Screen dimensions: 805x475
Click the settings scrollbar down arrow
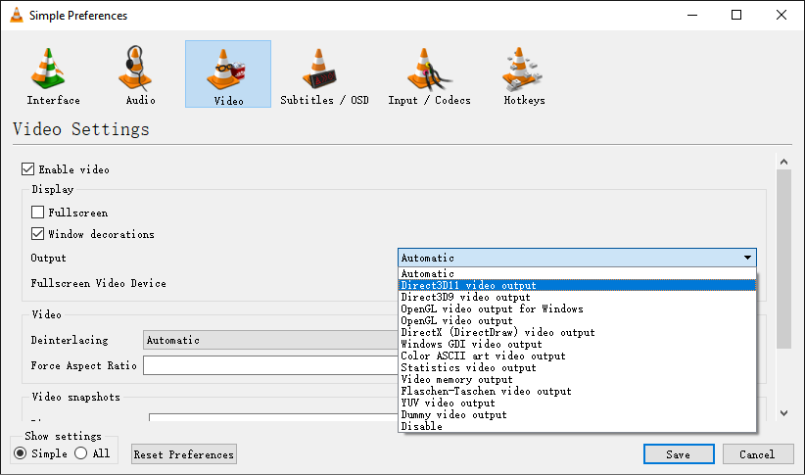784,413
